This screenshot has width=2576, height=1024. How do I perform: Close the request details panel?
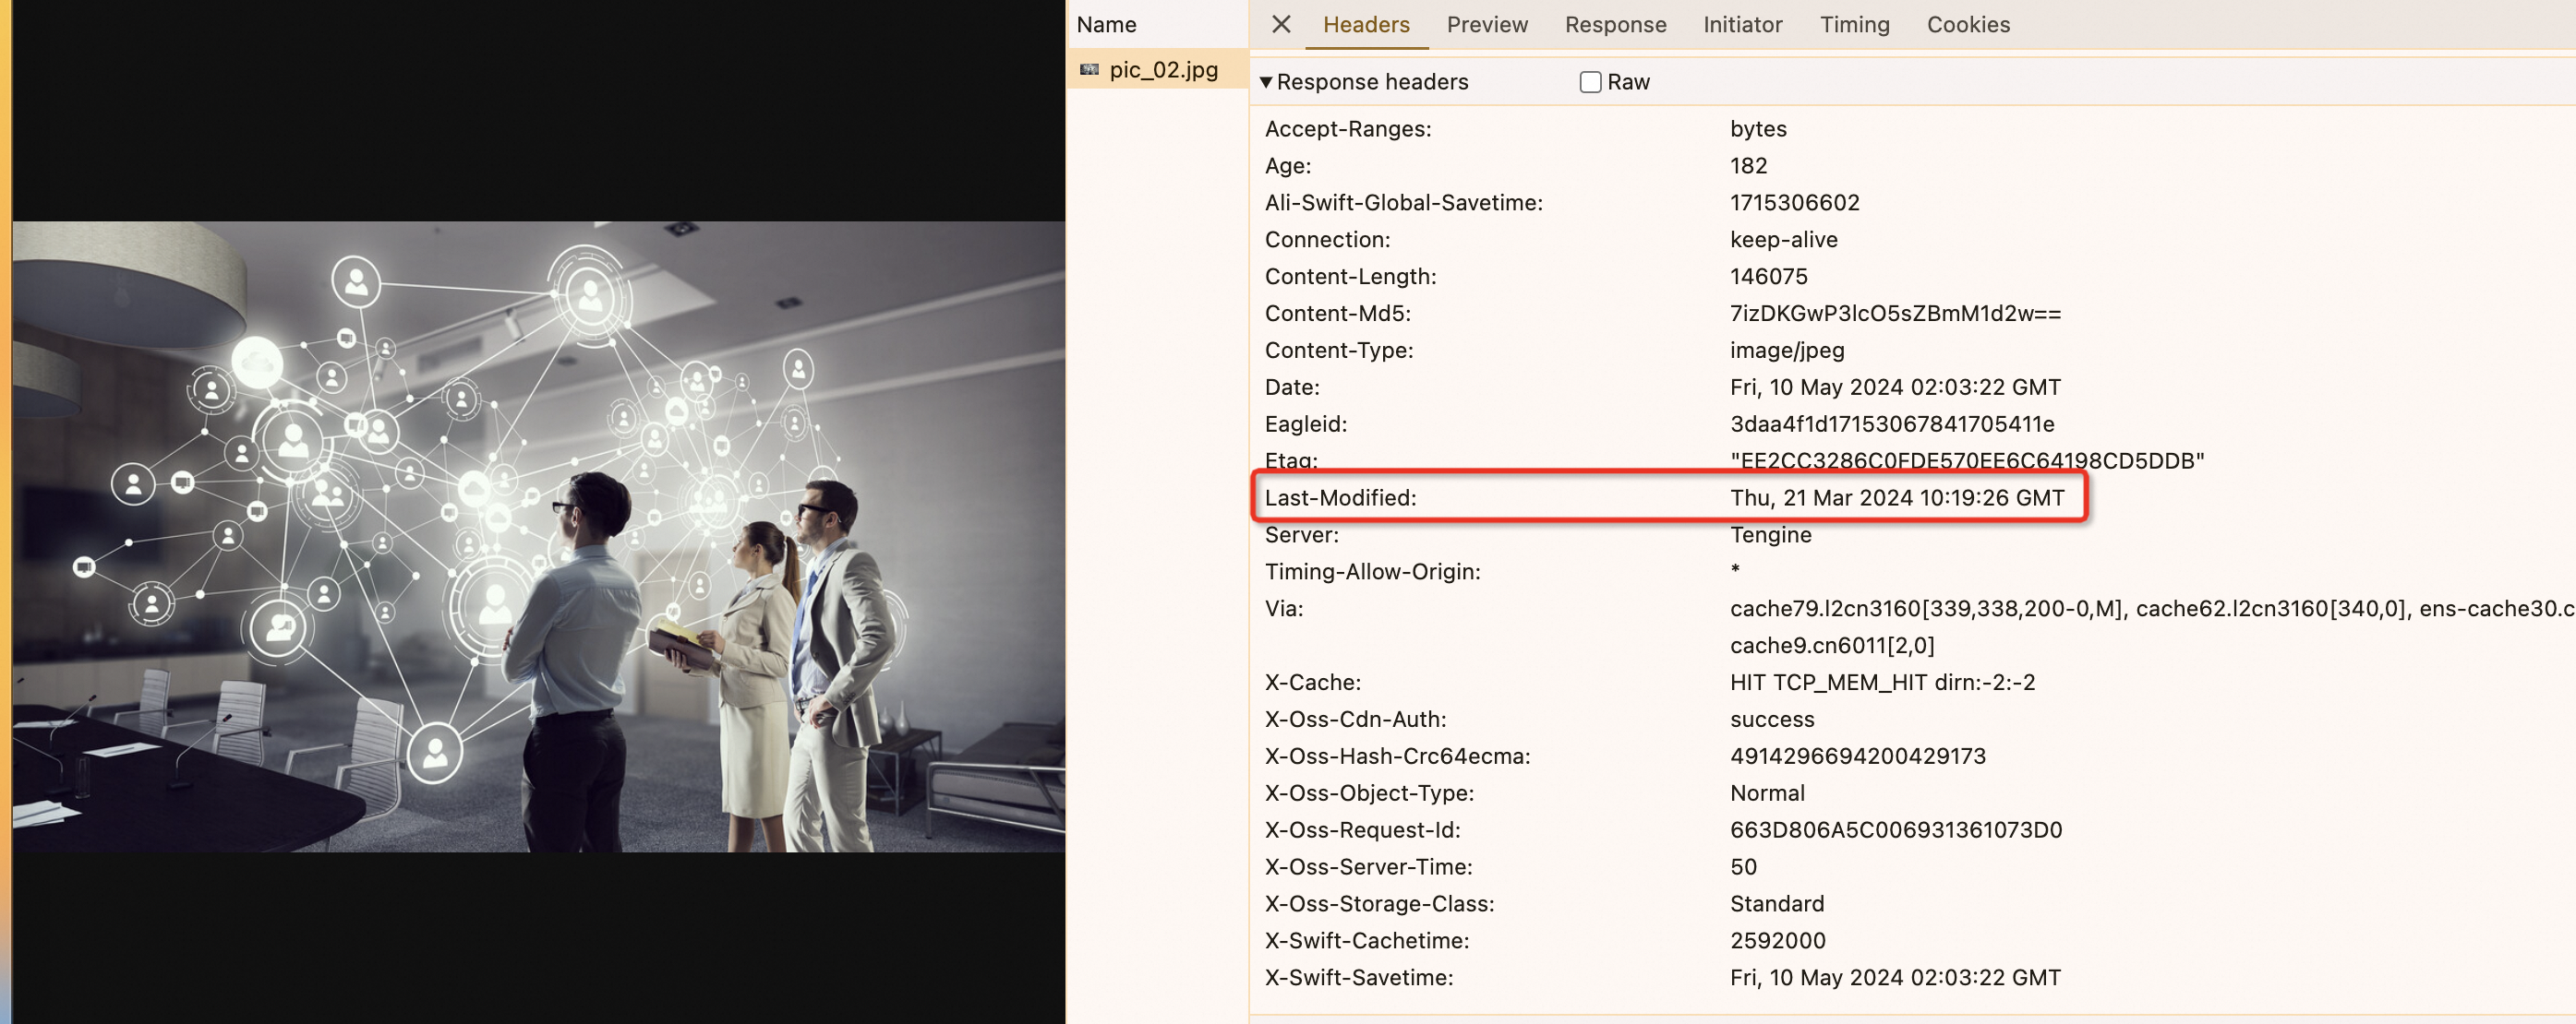pyautogui.click(x=1281, y=24)
